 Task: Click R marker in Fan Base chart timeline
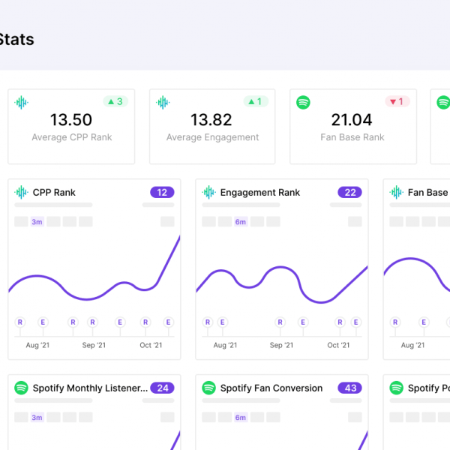click(395, 322)
